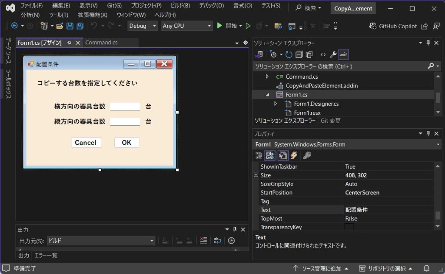The width and height of the screenshot is (445, 274).
Task: Click the refresh icon in Solution Explorer toolbar
Action: [289, 55]
